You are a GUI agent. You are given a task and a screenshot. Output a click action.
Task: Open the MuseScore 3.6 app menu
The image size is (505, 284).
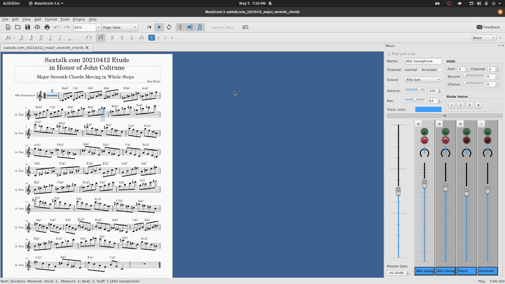click(x=46, y=3)
